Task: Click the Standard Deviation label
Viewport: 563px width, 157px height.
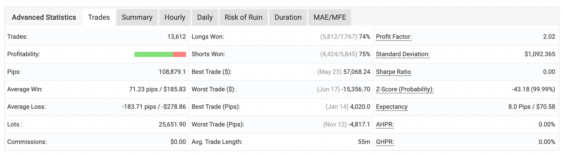Action: pos(403,54)
